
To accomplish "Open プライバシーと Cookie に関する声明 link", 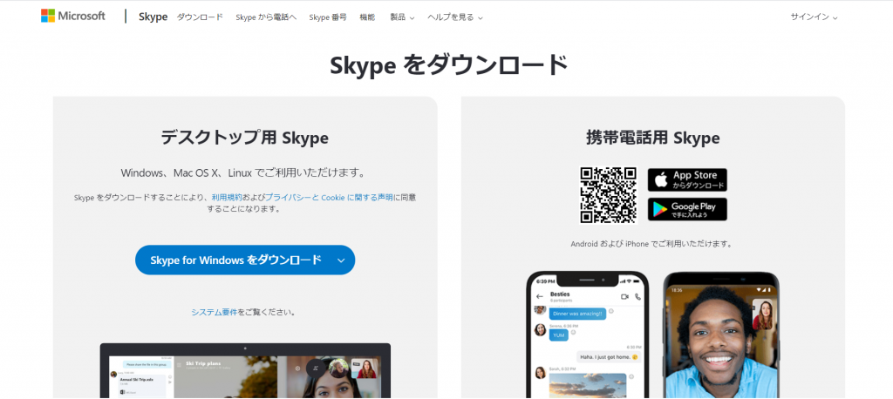I will point(329,198).
